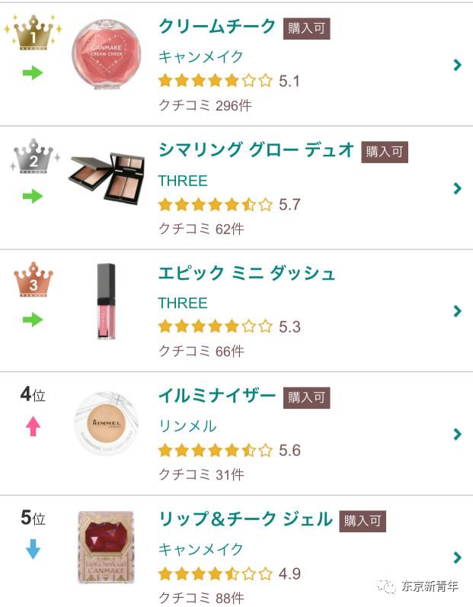Image resolution: width=473 pixels, height=607 pixels.
Task: Click green arrow beside the THREE duo palette
Action: pos(33,196)
